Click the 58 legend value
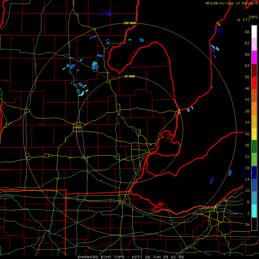Screen dimensions: 259x259 [x=247, y=54]
